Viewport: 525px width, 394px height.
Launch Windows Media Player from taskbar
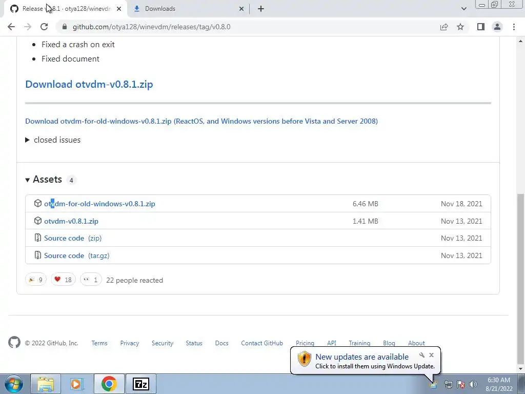[x=77, y=384]
